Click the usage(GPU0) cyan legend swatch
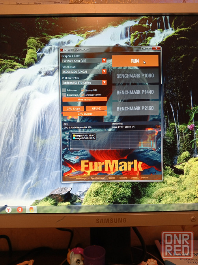Image resolution: width=198 pixels, height=265 pixels. pyautogui.click(x=74, y=138)
